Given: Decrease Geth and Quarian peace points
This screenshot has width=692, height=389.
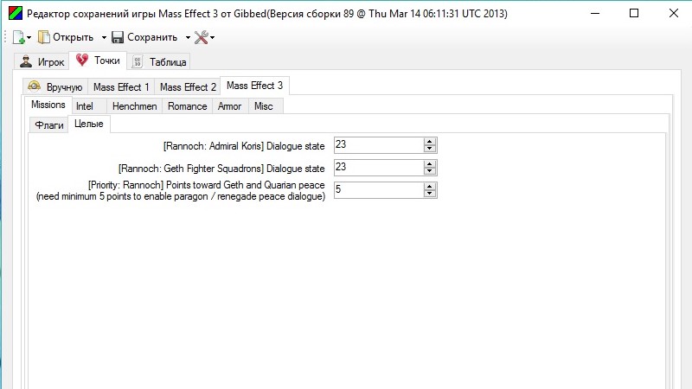Looking at the screenshot, I should coord(429,194).
